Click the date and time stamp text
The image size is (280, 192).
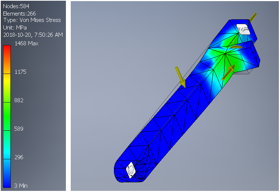coord(33,35)
